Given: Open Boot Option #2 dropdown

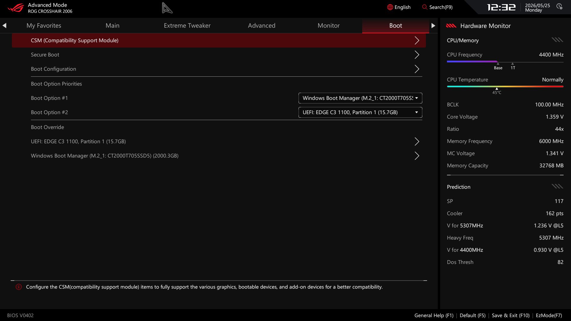Looking at the screenshot, I should coord(360,112).
